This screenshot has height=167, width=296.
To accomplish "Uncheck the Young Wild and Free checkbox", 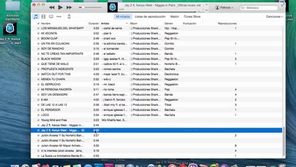I will (x=38, y=120).
